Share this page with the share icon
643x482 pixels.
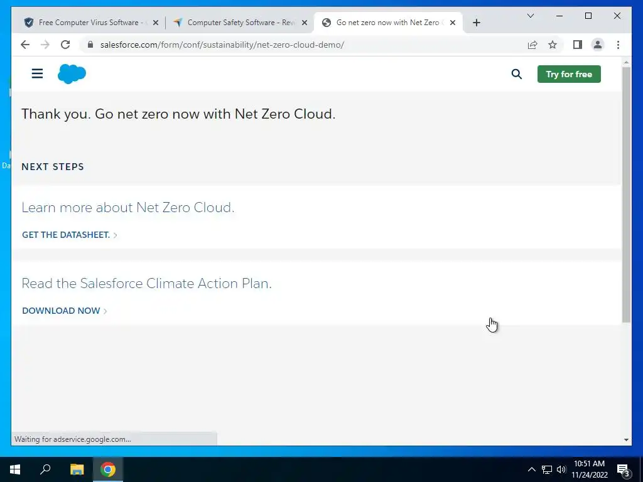[532, 45]
